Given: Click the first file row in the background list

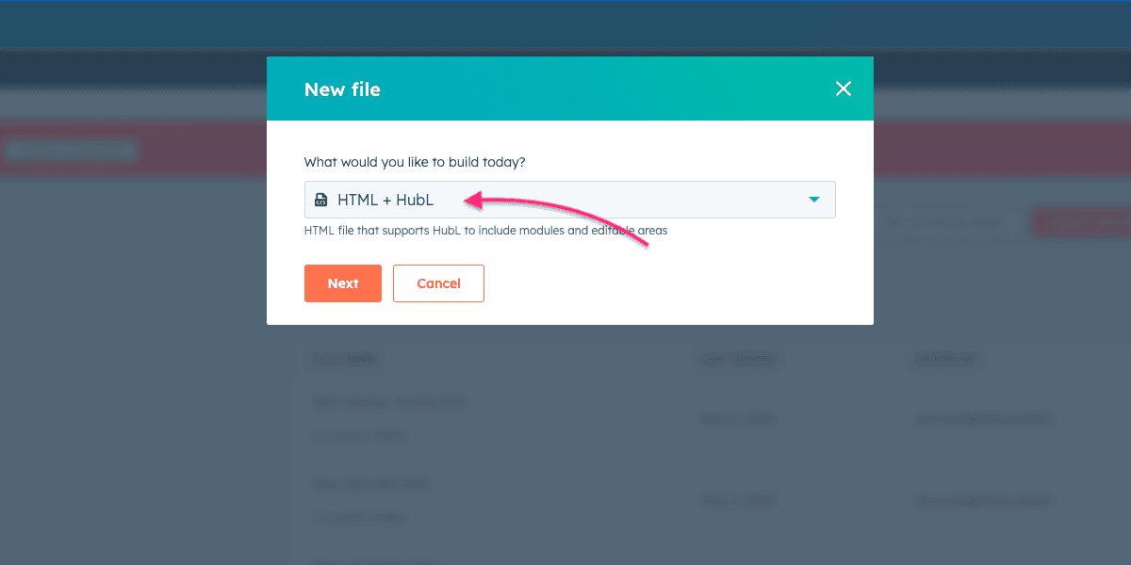Looking at the screenshot, I should [x=390, y=402].
